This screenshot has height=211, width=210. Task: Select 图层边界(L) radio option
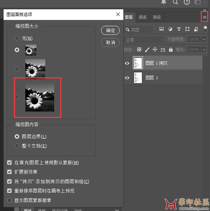pyautogui.click(x=17, y=137)
